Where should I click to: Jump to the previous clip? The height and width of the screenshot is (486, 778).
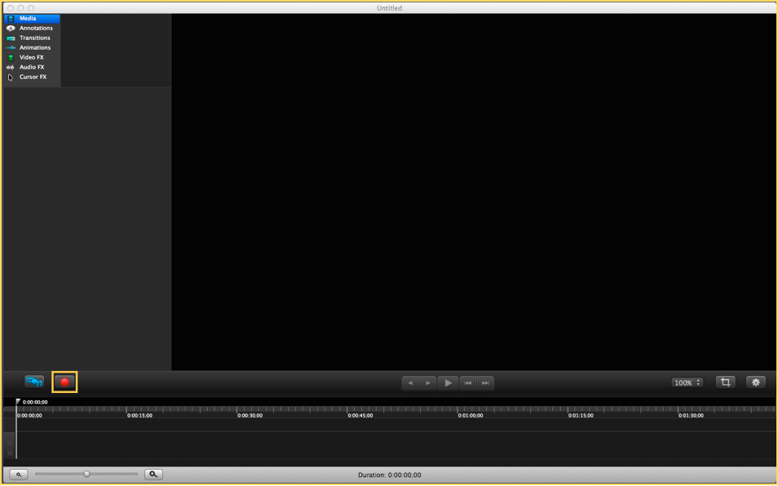[468, 383]
